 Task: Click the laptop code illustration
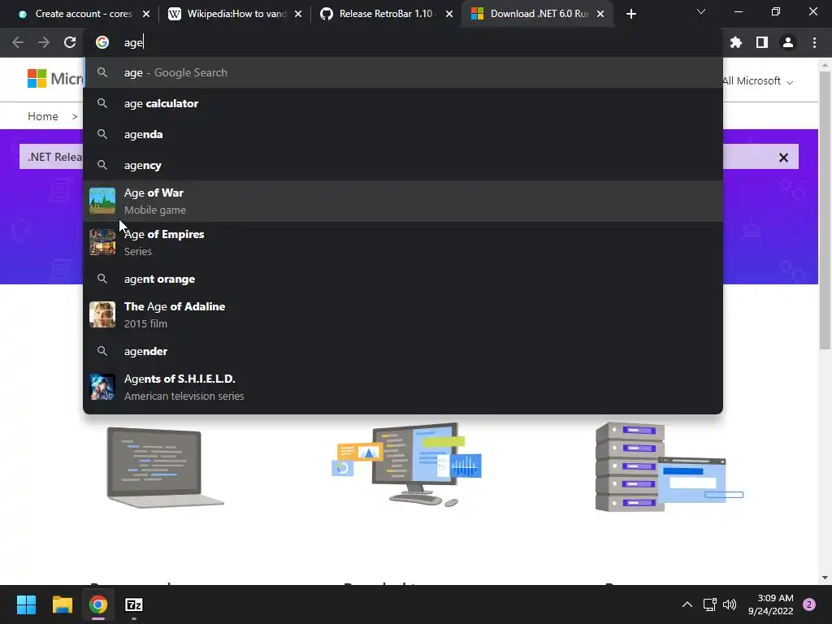pos(166,467)
